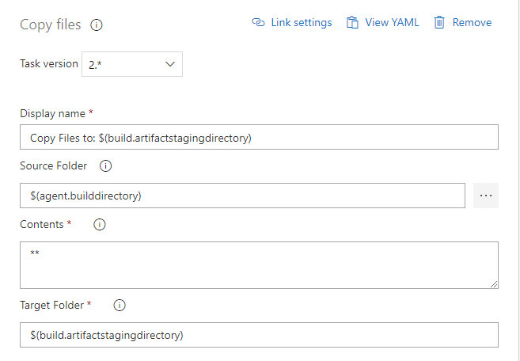Click inside the Source Folder input

click(x=242, y=196)
